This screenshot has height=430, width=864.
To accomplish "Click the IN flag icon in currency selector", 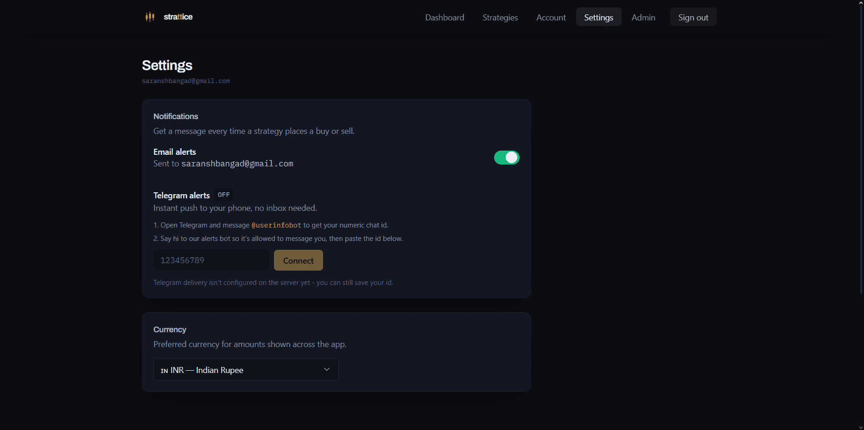I will (x=164, y=371).
